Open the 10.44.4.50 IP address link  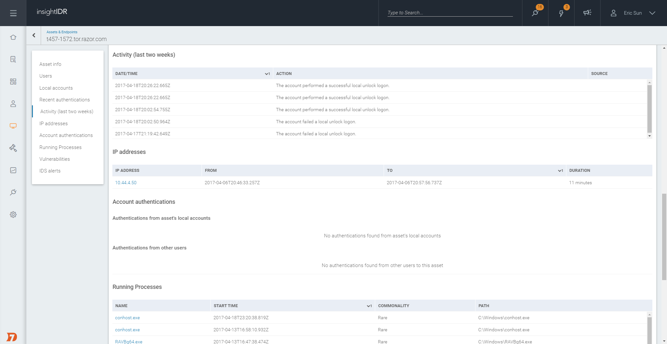(x=126, y=183)
